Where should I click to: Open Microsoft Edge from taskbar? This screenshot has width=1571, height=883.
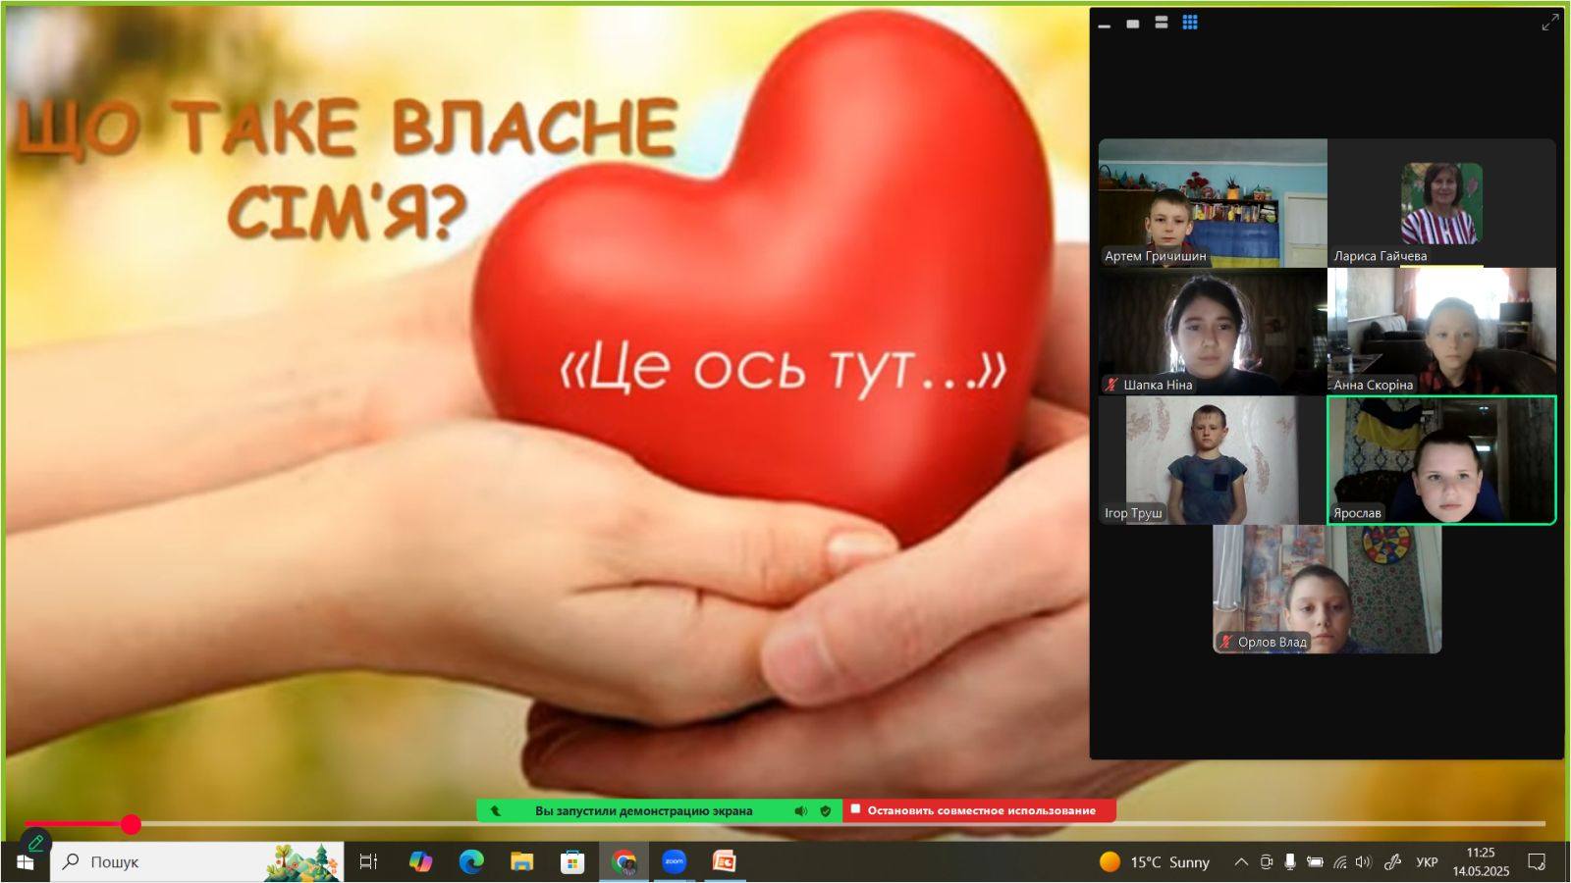(x=471, y=862)
